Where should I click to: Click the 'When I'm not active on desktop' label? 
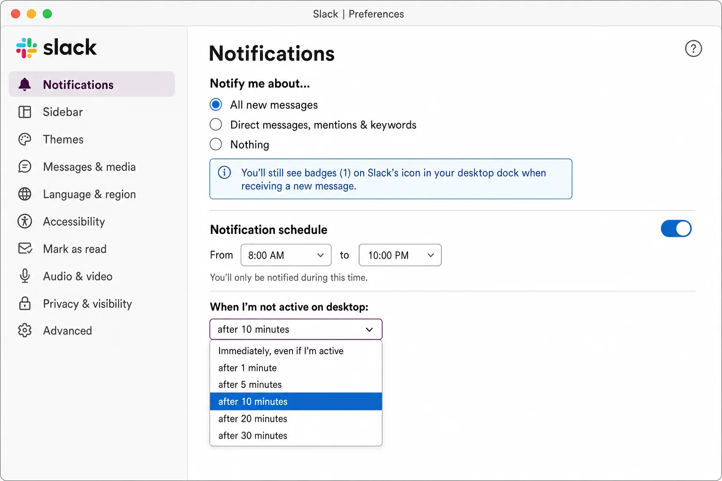289,307
